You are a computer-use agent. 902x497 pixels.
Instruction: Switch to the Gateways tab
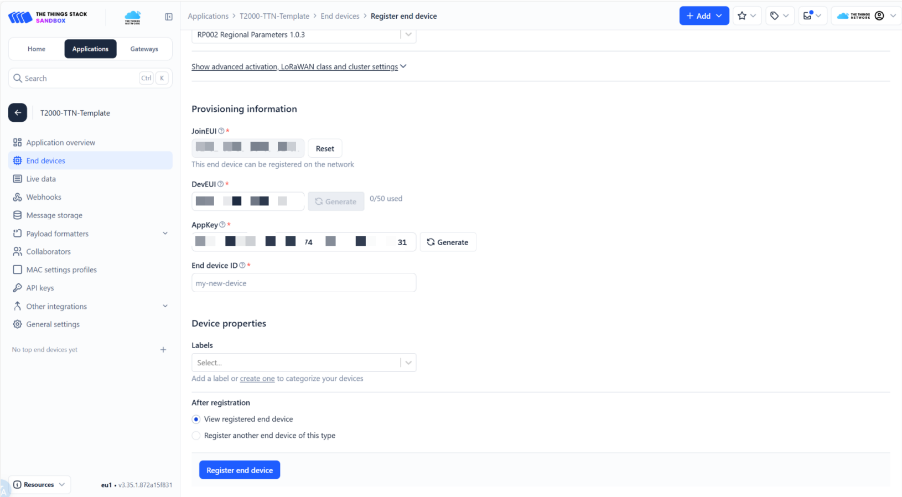point(144,49)
